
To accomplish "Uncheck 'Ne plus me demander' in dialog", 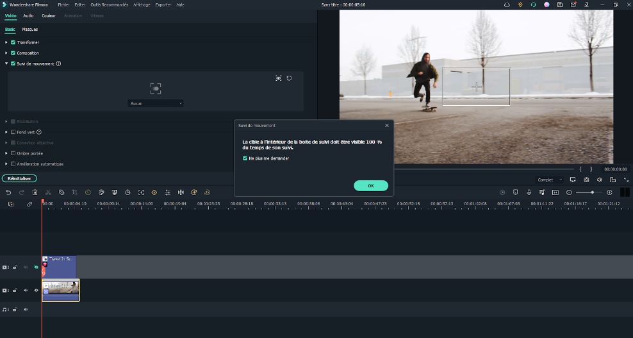I will [x=245, y=158].
